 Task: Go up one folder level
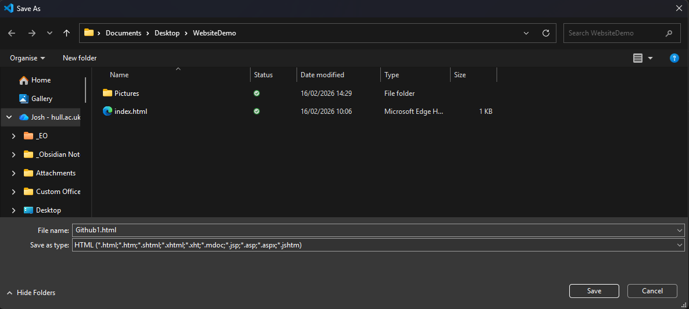[66, 33]
